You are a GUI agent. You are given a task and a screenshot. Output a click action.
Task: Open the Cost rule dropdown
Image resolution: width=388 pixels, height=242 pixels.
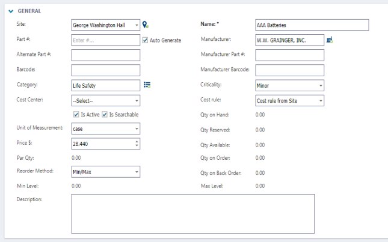point(289,100)
